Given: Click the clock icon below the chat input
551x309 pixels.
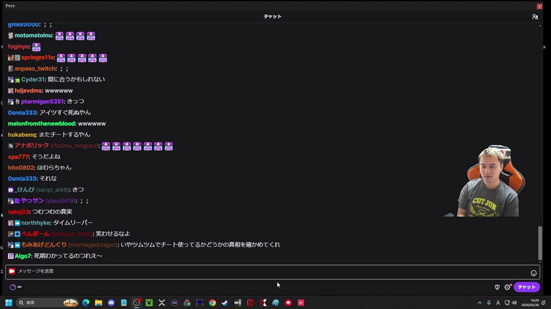Looking at the screenshot, I should (12, 287).
